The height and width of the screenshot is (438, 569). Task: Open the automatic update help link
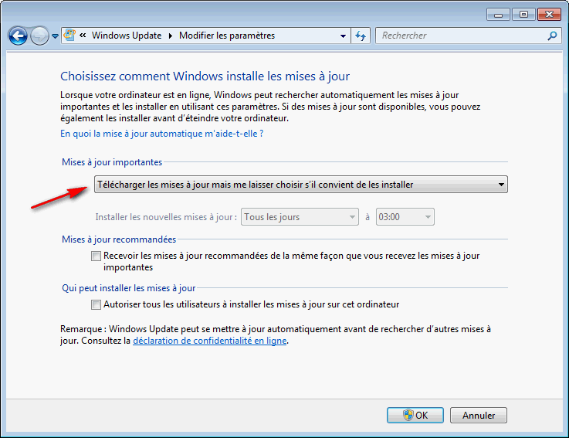162,134
